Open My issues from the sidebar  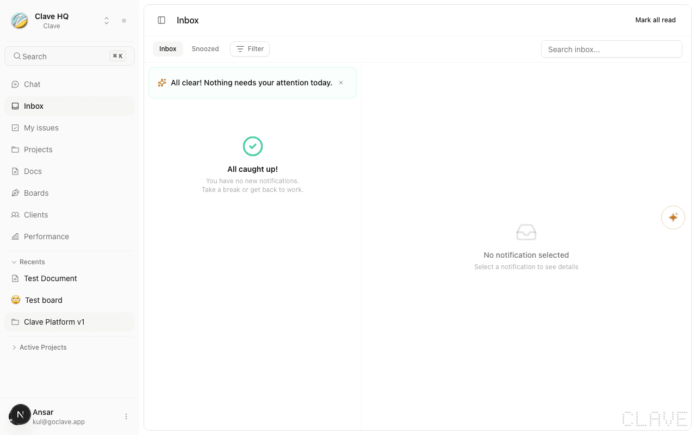(41, 128)
